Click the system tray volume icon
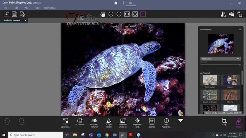The width and height of the screenshot is (246, 138). 225,135
